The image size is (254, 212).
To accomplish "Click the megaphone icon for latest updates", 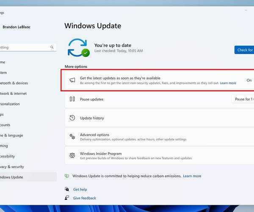I will click(72, 80).
